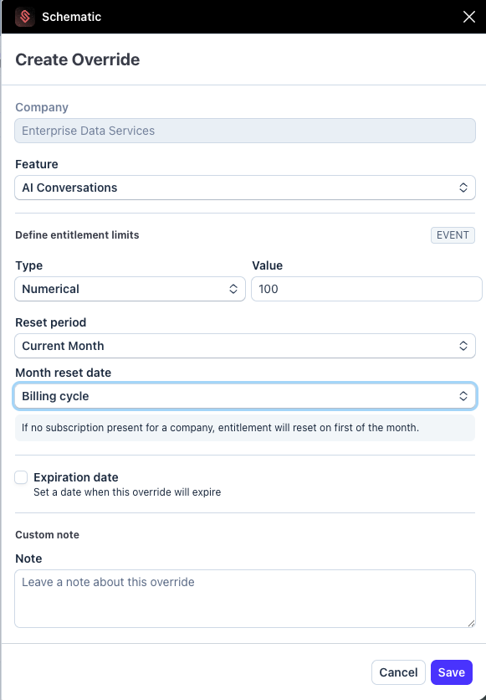This screenshot has width=486, height=700.
Task: Click the EVENT badge near entitlement limits
Action: coord(452,235)
